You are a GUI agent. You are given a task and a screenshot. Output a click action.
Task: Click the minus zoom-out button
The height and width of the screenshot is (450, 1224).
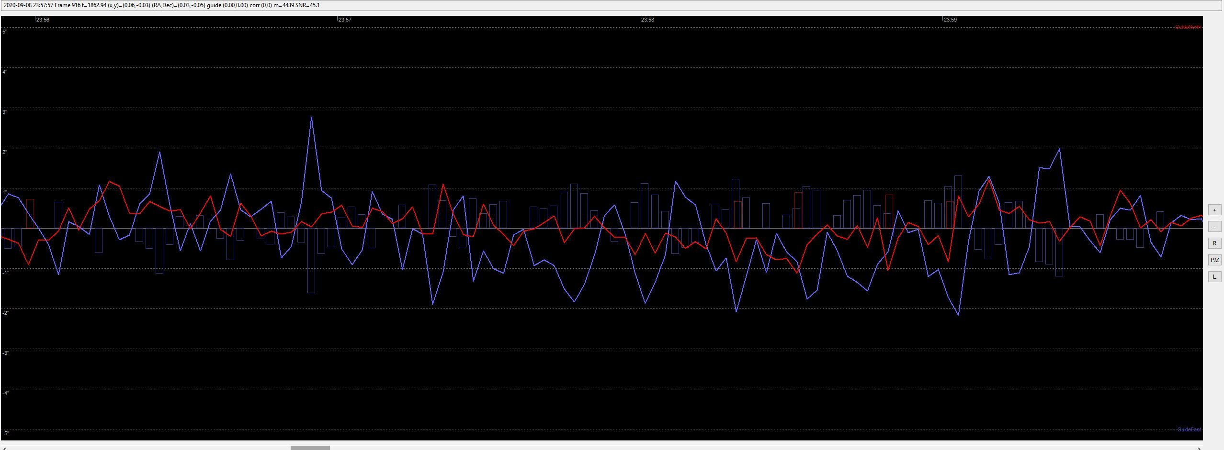click(x=1214, y=227)
